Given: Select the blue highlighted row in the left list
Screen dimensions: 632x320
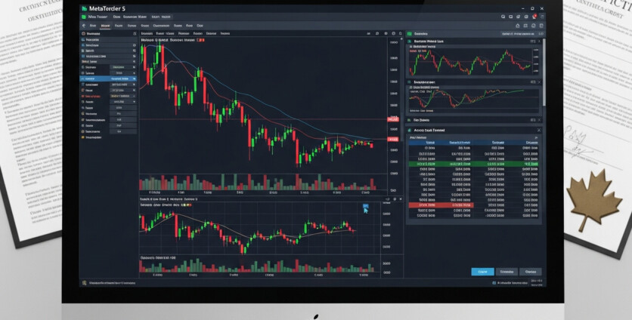Looking at the screenshot, I should 108,79.
